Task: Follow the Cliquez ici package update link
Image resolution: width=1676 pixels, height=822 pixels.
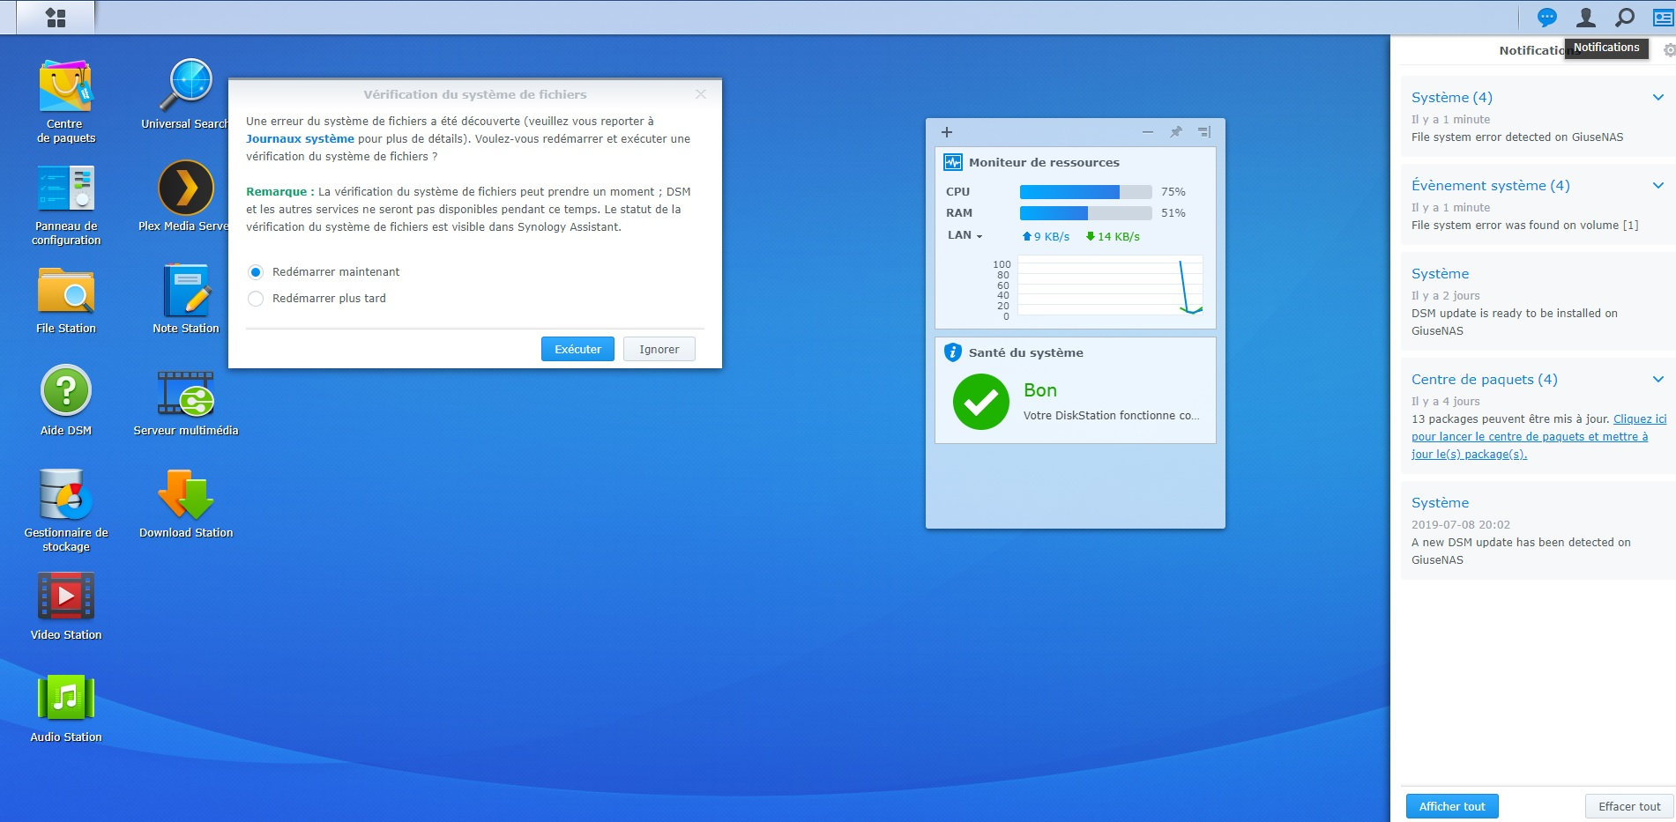Action: point(1538,436)
